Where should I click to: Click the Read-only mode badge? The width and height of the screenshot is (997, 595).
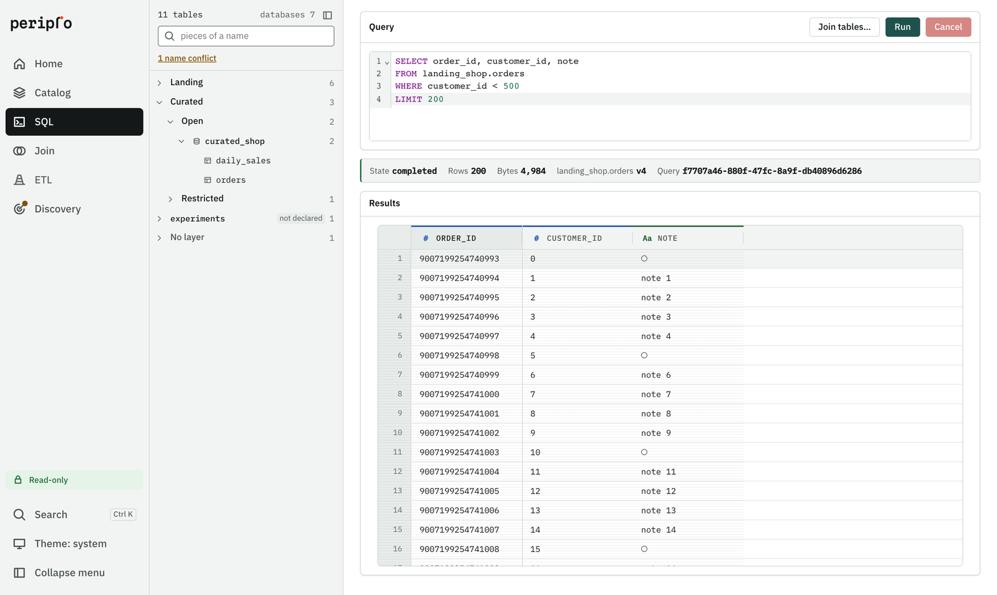click(x=74, y=480)
